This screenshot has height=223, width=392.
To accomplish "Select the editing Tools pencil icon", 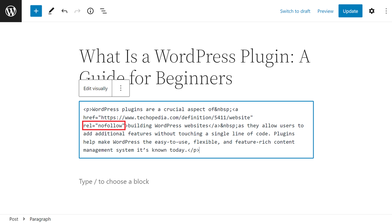I will point(51,11).
